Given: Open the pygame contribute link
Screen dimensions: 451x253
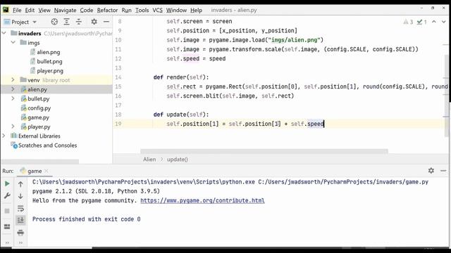Looking at the screenshot, I should (x=202, y=200).
